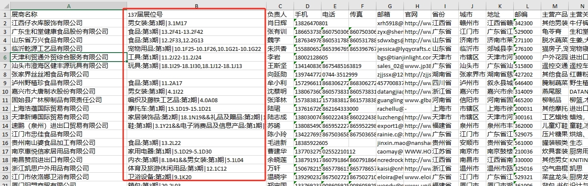Select cell 浙江凯思户外用品有限公司
Screen dimensions: 588x186
coord(68,168)
